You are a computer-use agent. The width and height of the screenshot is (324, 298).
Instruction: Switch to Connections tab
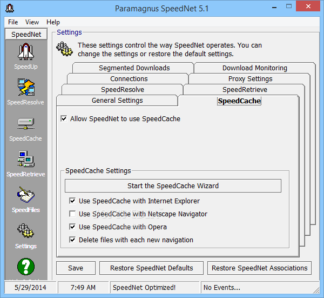coord(129,78)
